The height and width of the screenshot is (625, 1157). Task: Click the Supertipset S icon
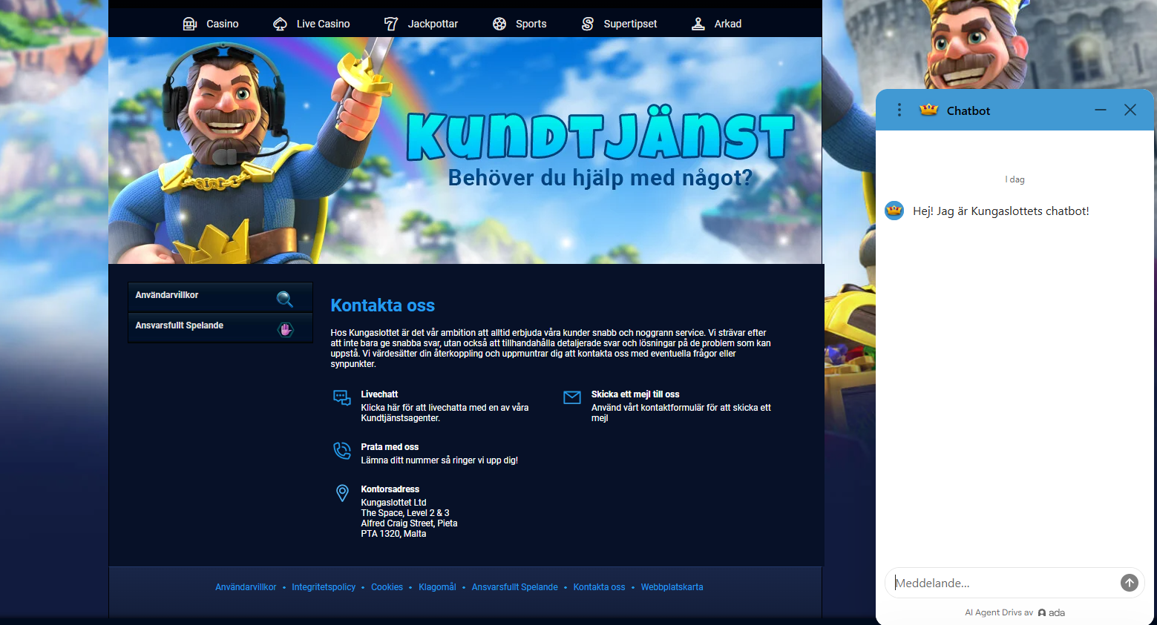pyautogui.click(x=588, y=24)
